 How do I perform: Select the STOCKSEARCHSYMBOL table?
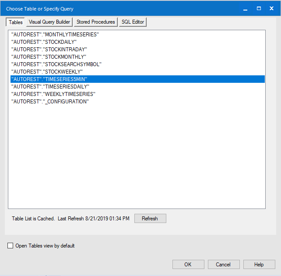point(56,64)
